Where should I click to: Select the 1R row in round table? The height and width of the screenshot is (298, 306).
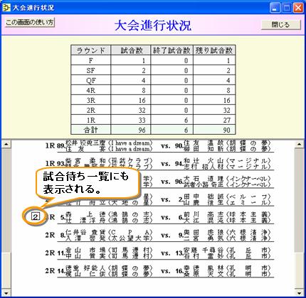pyautogui.click(x=153, y=120)
